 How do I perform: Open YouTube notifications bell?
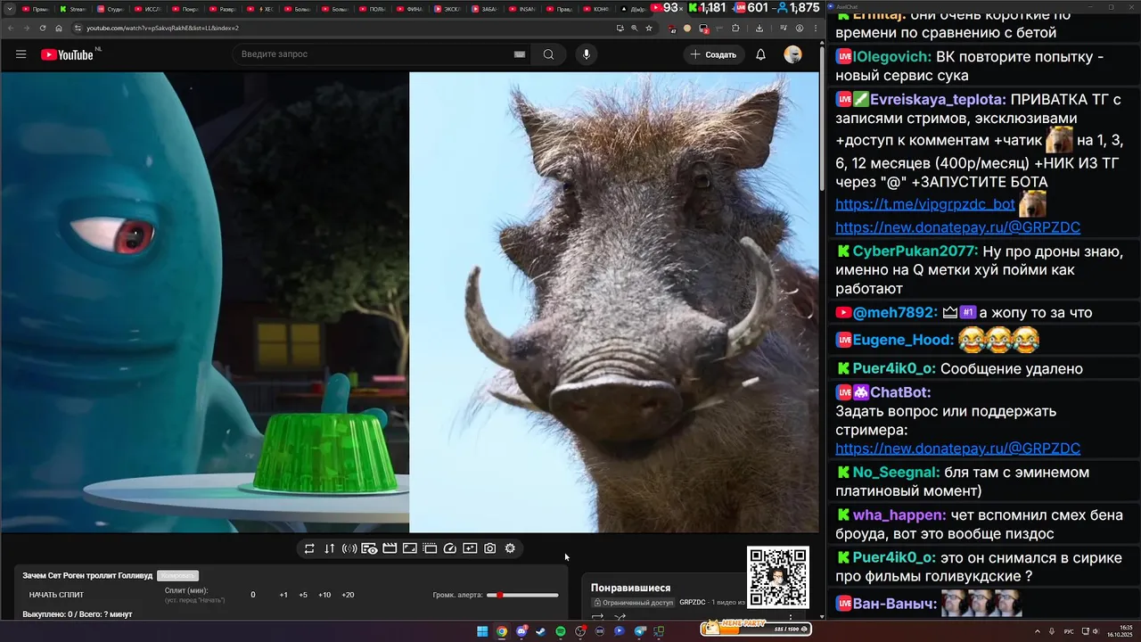tap(760, 54)
